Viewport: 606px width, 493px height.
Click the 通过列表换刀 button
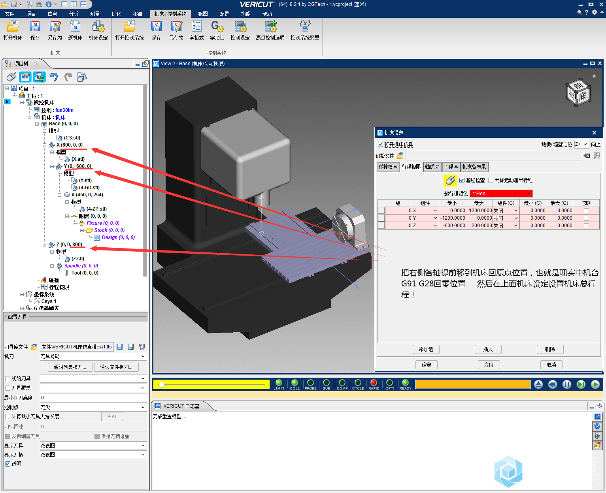[x=70, y=367]
